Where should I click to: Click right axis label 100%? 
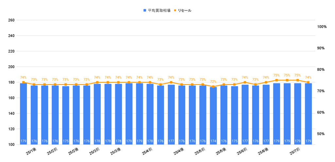(x=322, y=27)
